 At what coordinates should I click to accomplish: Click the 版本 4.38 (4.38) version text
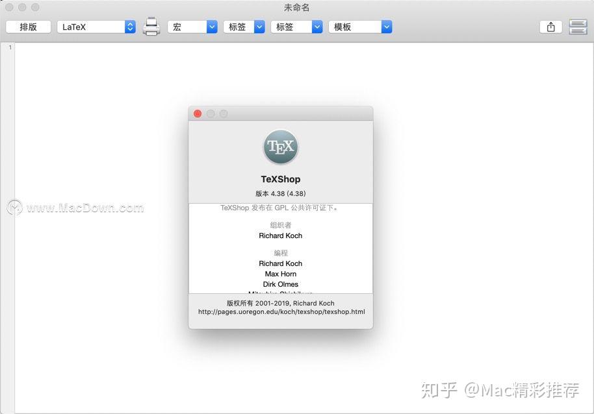click(x=281, y=193)
